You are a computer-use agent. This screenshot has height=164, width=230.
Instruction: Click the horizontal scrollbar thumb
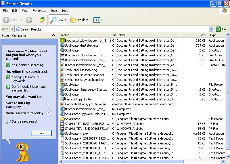pos(124,162)
